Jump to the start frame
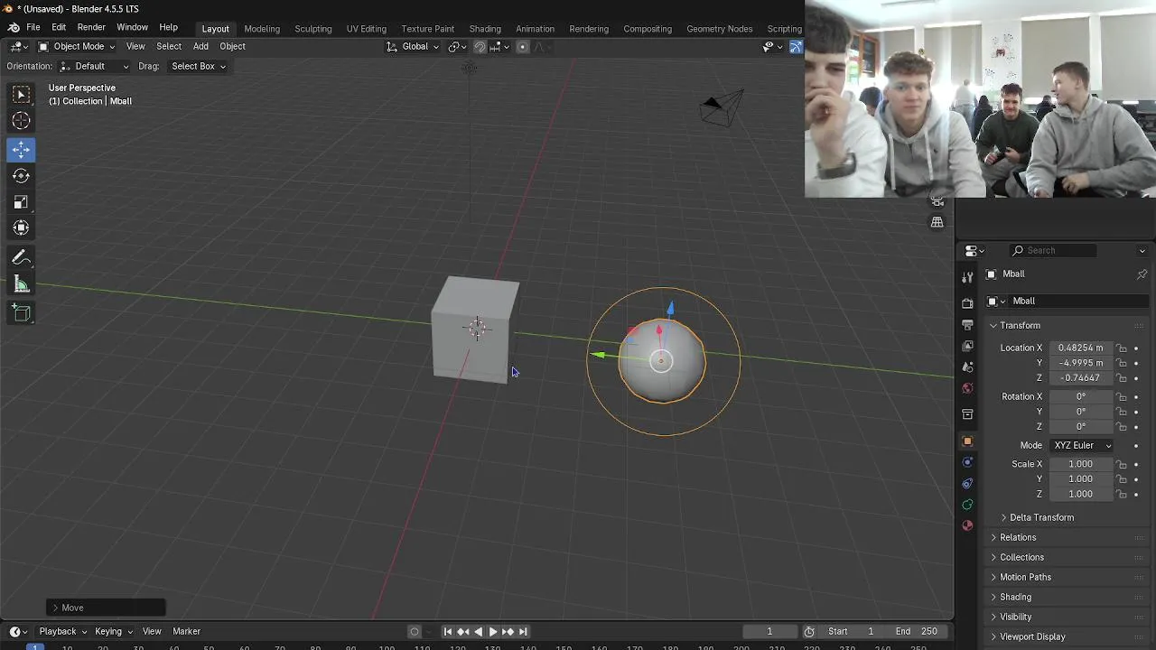The height and width of the screenshot is (650, 1156). pyautogui.click(x=447, y=632)
